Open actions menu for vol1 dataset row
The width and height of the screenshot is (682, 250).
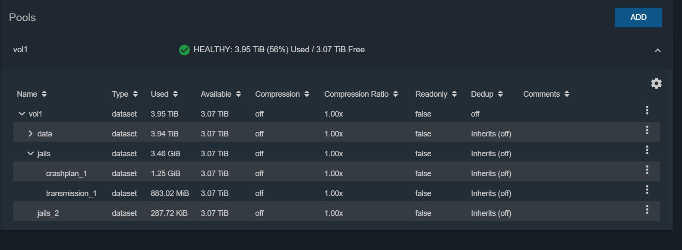(647, 110)
